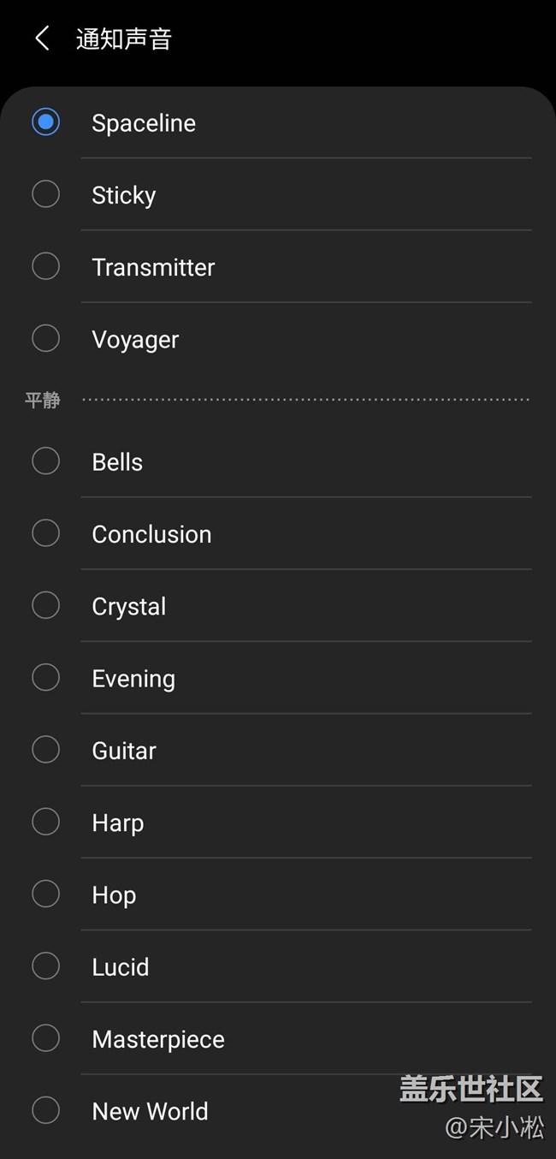Viewport: 556px width, 1159px height.
Task: Choose the Sticky notification sound
Action: coord(45,194)
